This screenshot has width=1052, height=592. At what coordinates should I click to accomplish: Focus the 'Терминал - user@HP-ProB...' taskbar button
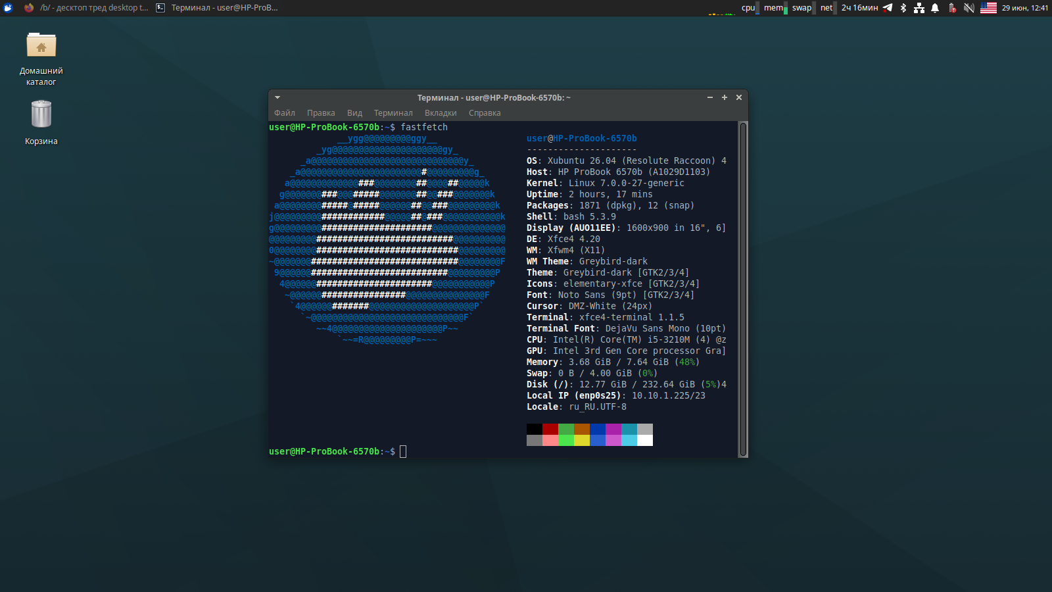217,8
